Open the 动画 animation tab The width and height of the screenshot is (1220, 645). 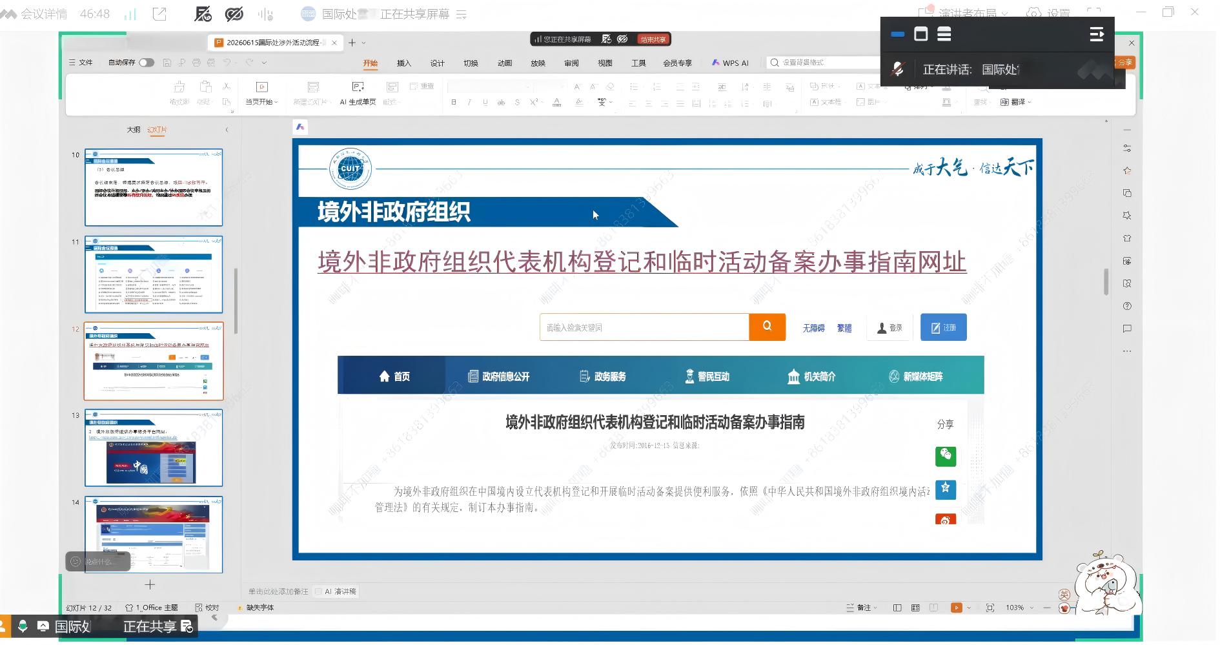coord(505,63)
